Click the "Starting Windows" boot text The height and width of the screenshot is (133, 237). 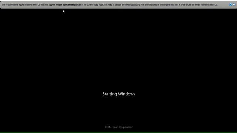click(118, 94)
